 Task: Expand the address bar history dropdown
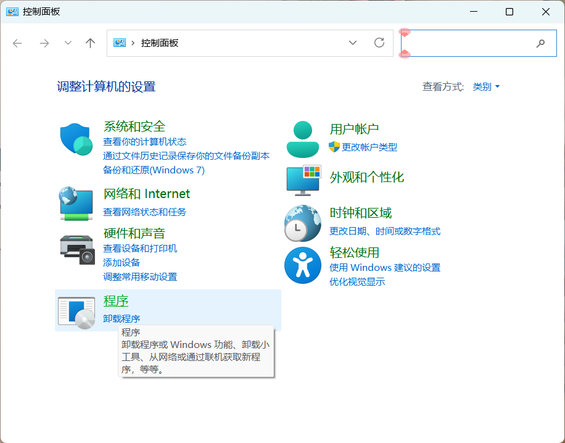point(353,43)
